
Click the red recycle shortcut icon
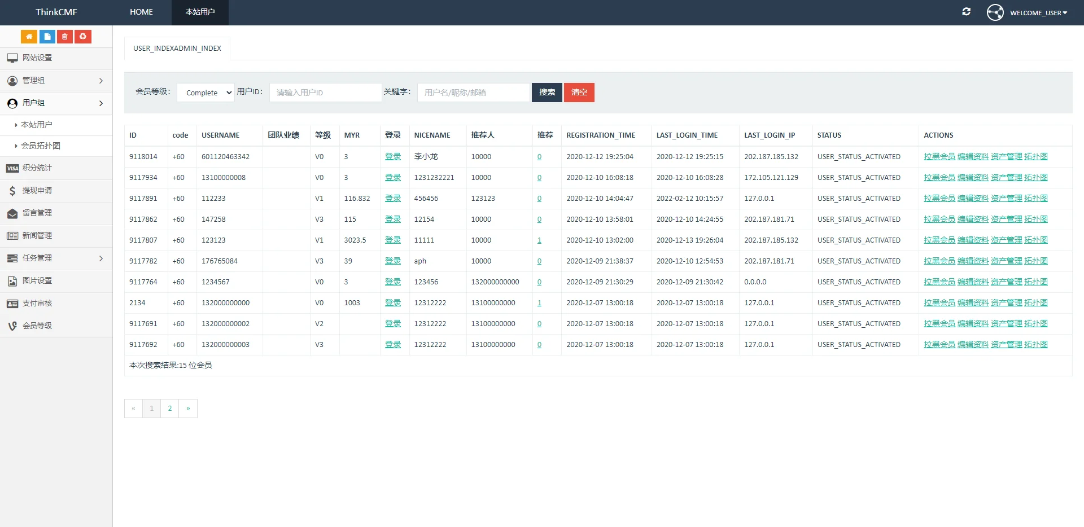pos(83,37)
